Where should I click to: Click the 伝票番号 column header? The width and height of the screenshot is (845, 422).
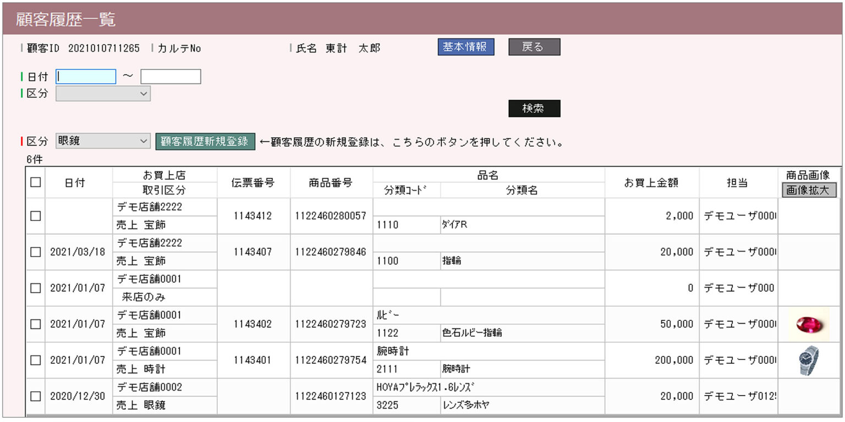click(x=253, y=183)
